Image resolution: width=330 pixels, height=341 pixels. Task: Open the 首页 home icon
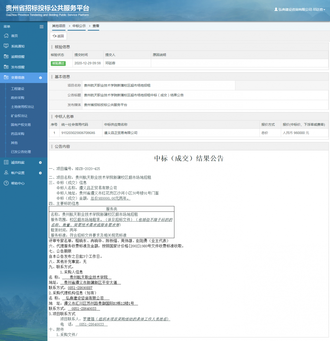(6, 36)
